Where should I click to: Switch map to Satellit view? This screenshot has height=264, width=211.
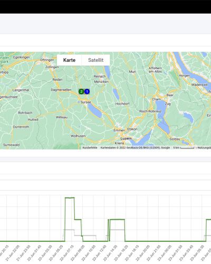pos(95,60)
